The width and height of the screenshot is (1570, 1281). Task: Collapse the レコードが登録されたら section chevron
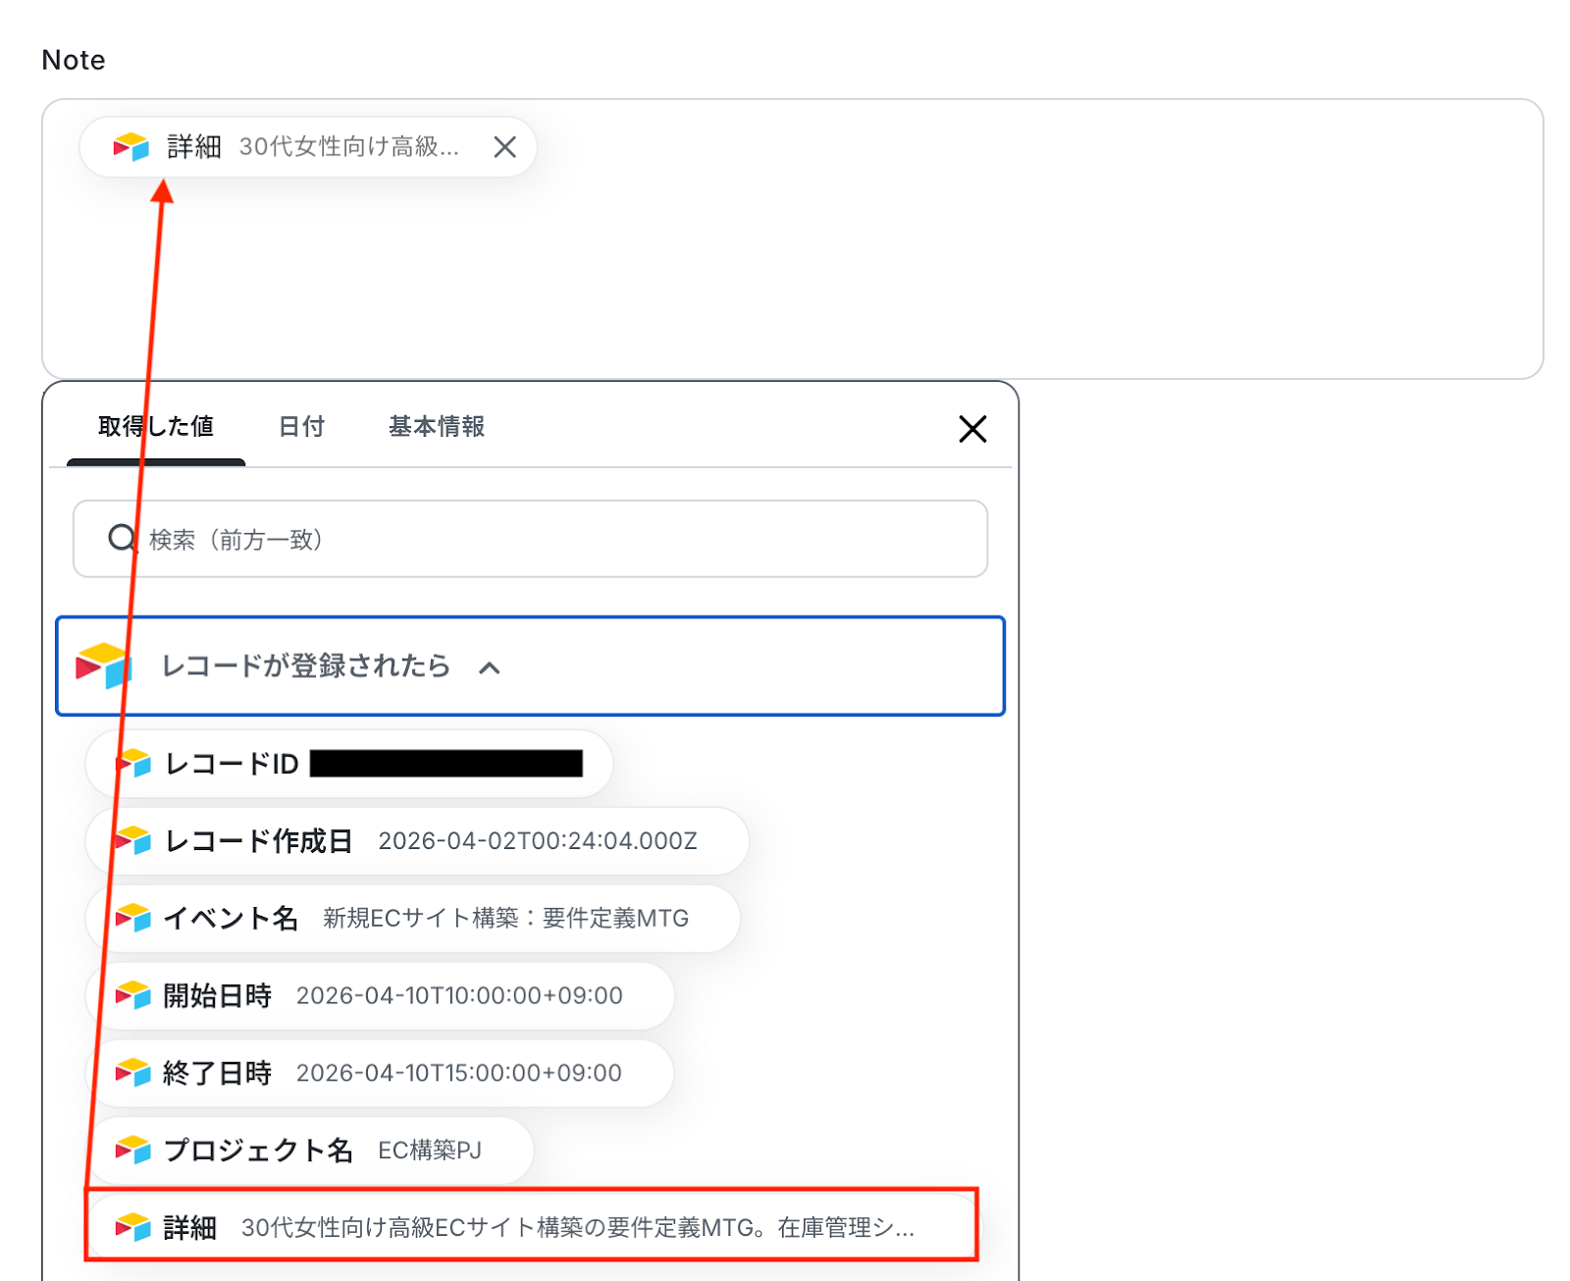[490, 668]
